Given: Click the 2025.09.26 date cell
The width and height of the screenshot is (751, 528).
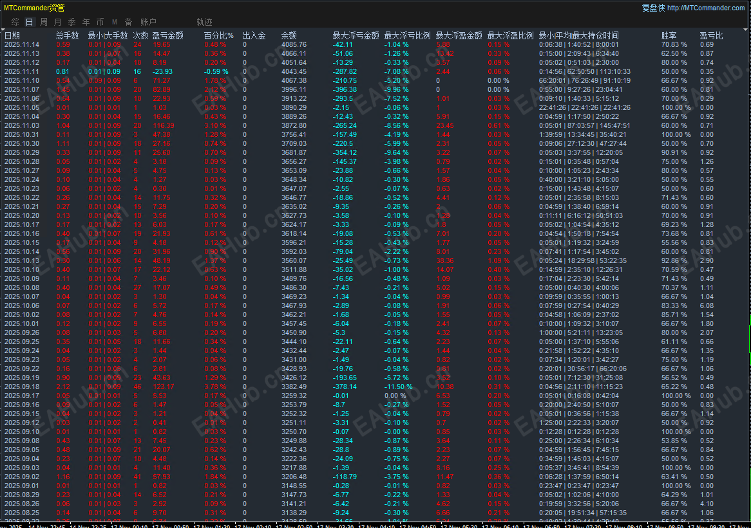Looking at the screenshot, I should 21,332.
